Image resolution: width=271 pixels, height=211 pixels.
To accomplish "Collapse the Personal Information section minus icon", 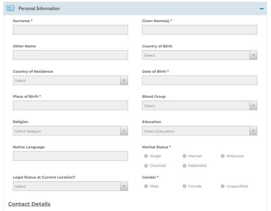I will point(262,9).
